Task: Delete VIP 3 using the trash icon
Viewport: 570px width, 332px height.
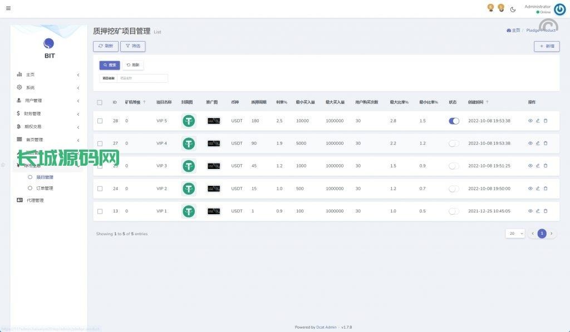Action: (546, 166)
